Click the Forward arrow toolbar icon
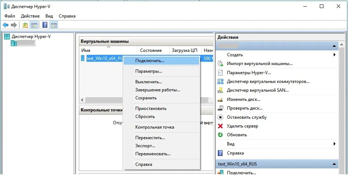Image resolution: width=348 pixels, height=175 pixels. [14, 25]
